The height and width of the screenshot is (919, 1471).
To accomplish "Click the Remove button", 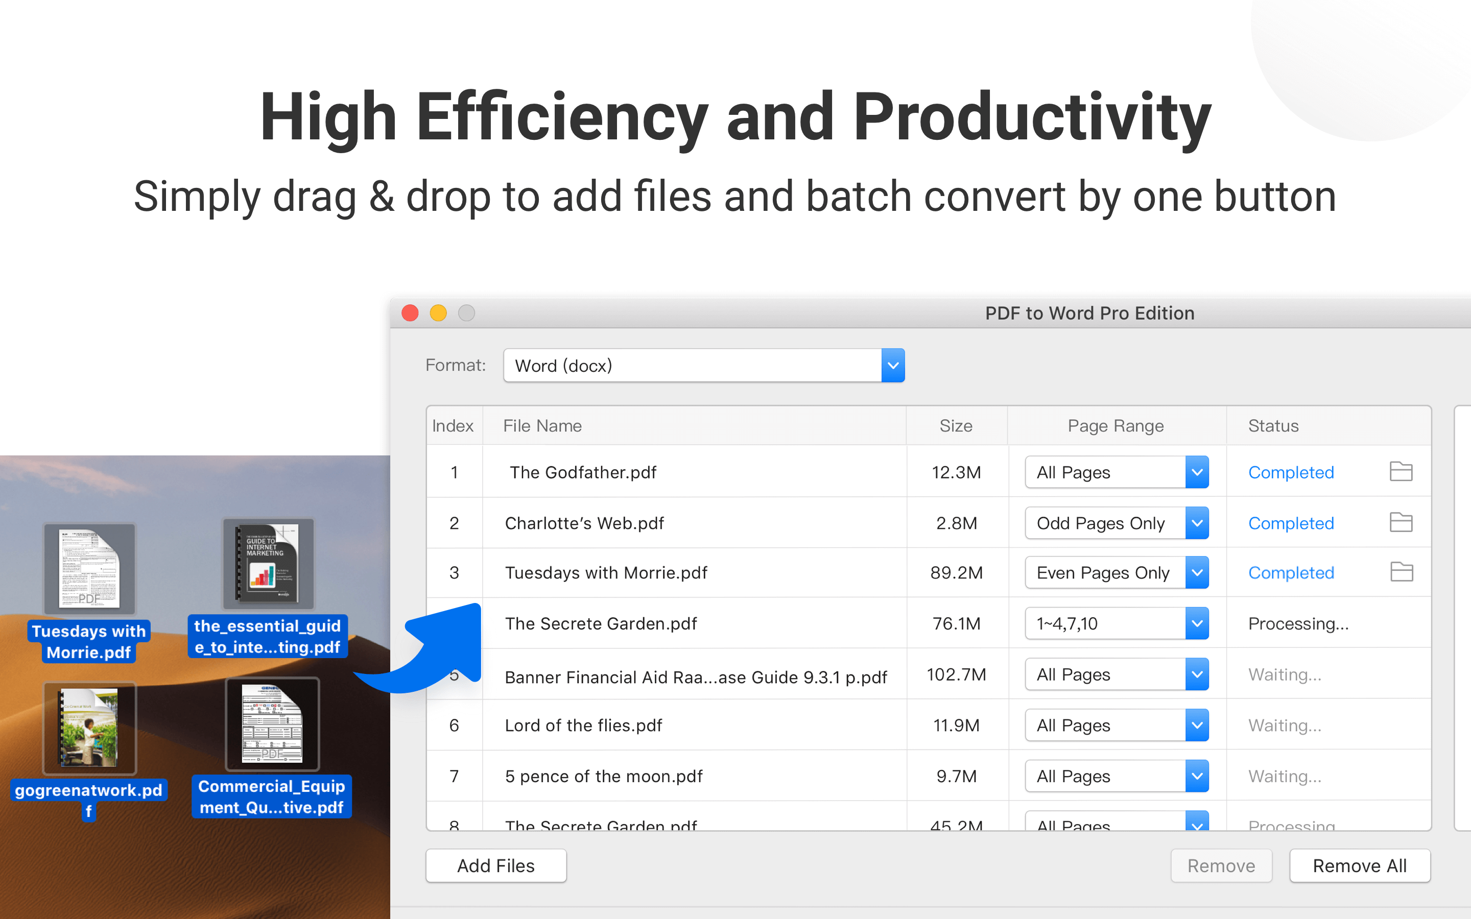I will pyautogui.click(x=1221, y=865).
